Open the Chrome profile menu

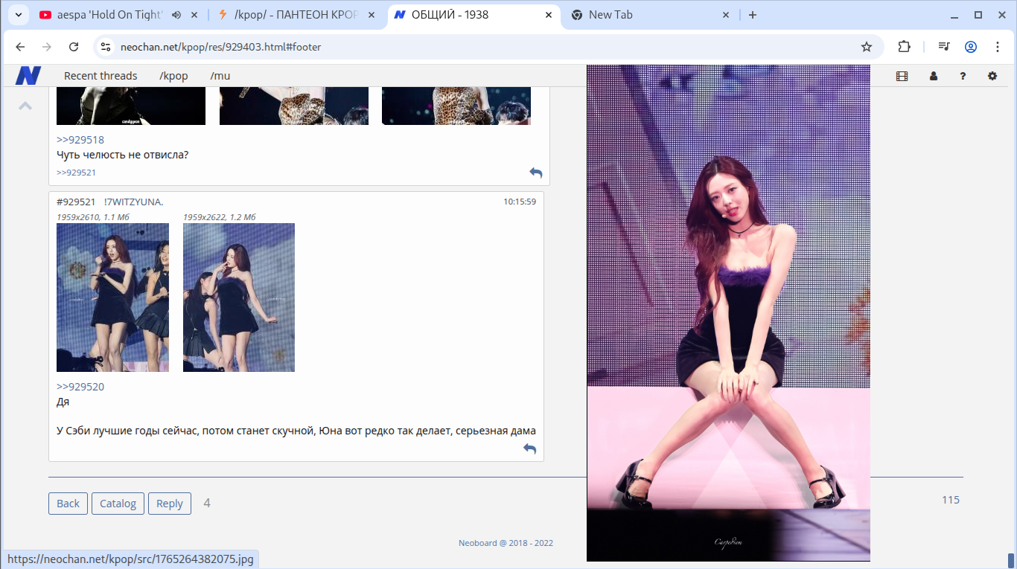coord(971,47)
